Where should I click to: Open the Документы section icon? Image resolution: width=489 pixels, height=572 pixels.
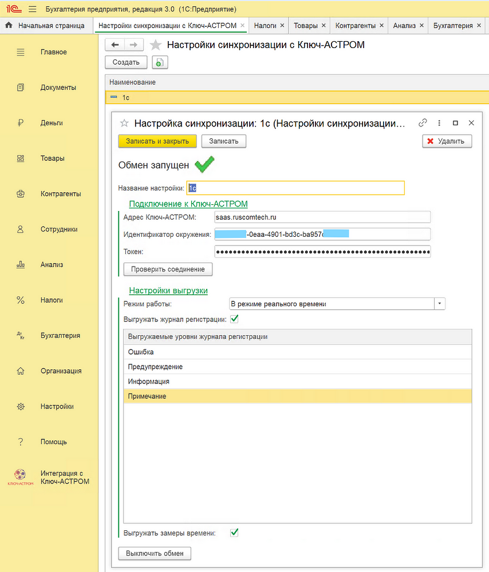coord(21,88)
